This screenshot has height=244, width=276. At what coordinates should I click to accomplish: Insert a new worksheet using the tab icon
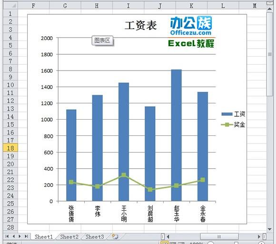pyautogui.click(x=115, y=236)
